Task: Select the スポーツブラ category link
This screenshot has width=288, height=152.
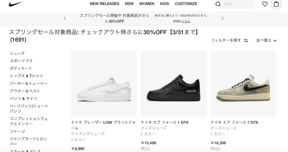Action: (21, 61)
